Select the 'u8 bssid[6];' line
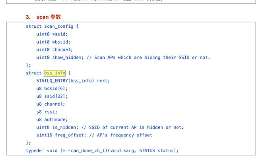Viewport: 270px width, 160px height. pos(52,89)
